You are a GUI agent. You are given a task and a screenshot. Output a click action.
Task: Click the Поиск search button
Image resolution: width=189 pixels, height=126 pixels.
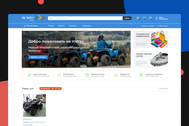pos(127,18)
